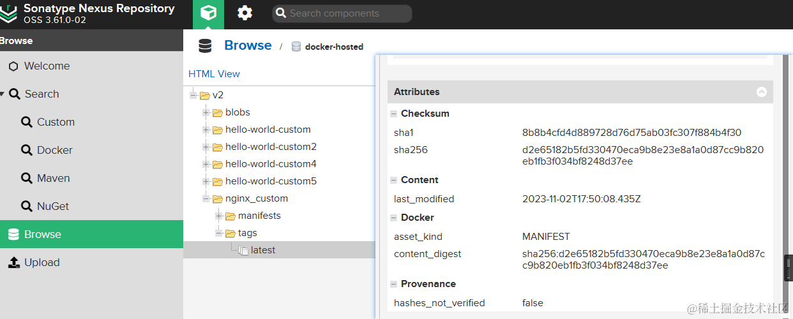
Task: Click the large database icon beside Browse title
Action: [x=205, y=46]
